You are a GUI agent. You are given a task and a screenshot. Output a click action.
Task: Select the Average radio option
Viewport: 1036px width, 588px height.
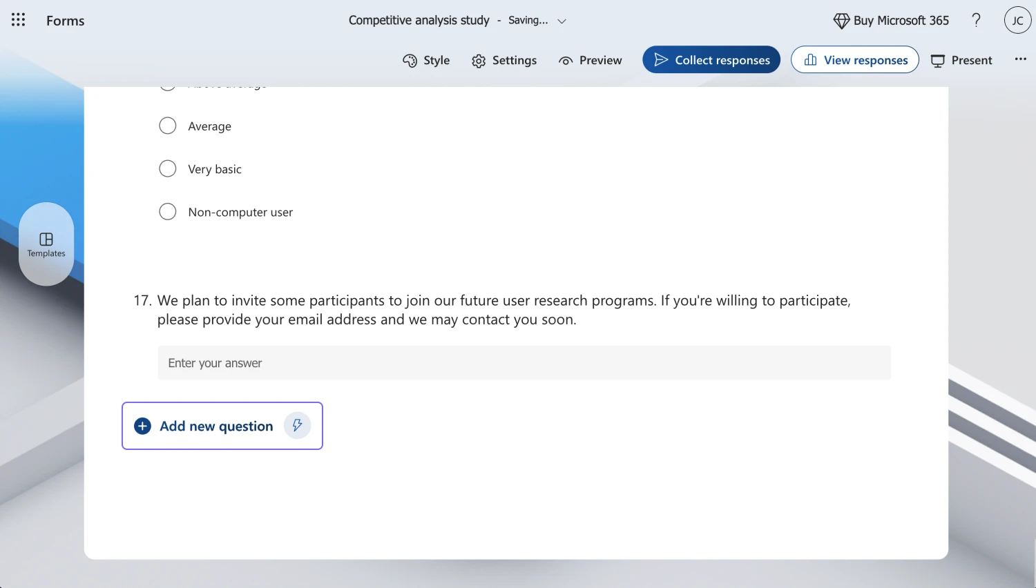click(x=168, y=126)
